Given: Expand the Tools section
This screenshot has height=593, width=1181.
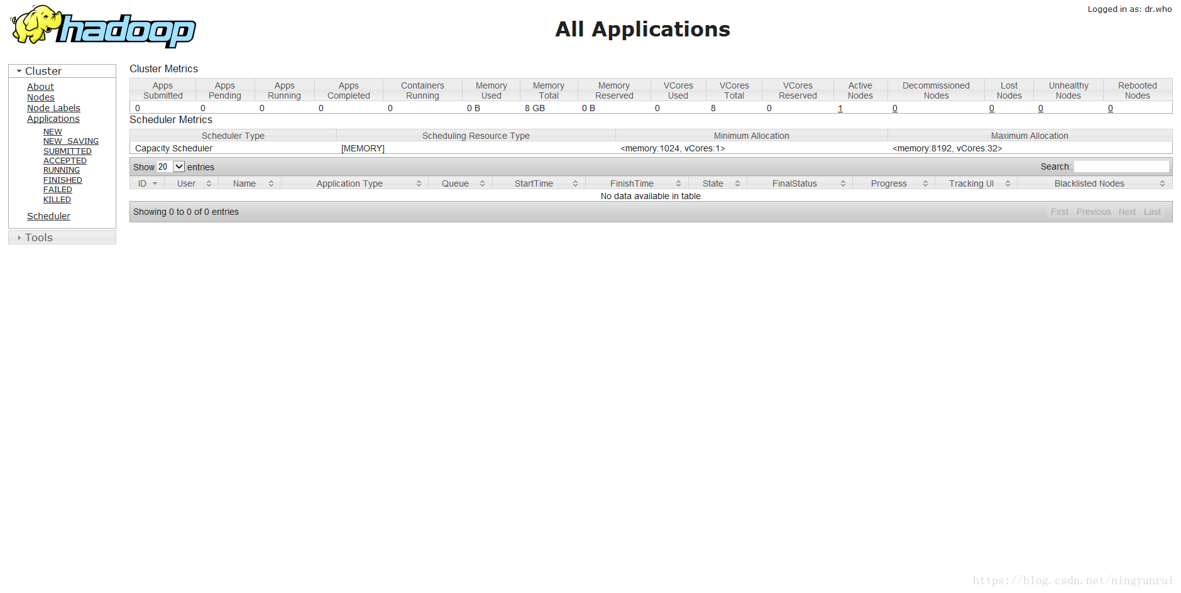Looking at the screenshot, I should (x=62, y=237).
